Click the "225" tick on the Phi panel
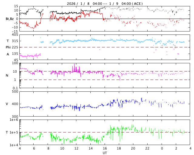 click(15, 47)
